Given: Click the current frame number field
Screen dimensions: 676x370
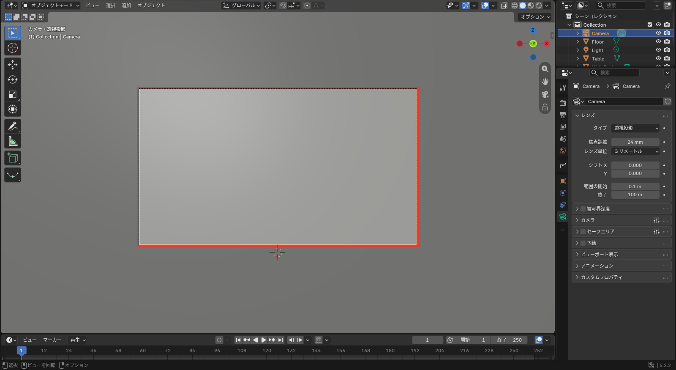Looking at the screenshot, I should tap(428, 340).
